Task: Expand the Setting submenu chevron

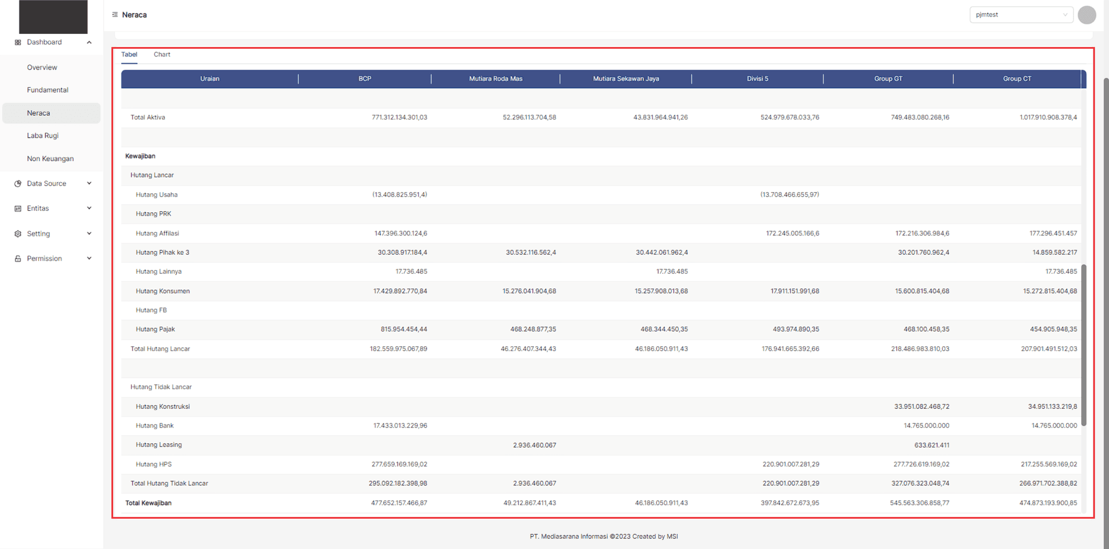Action: coord(89,234)
